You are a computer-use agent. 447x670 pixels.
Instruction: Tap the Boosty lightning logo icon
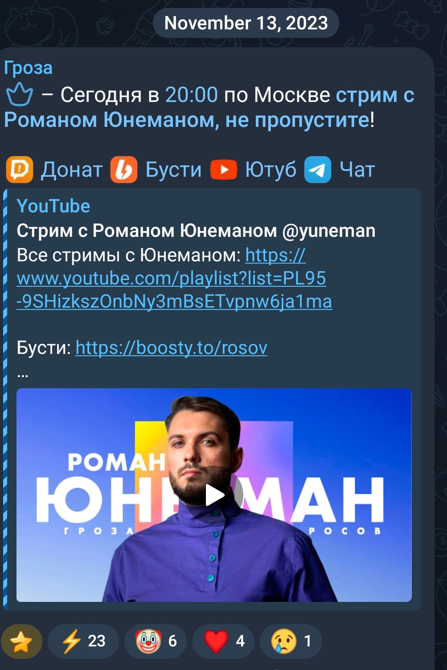pos(124,170)
